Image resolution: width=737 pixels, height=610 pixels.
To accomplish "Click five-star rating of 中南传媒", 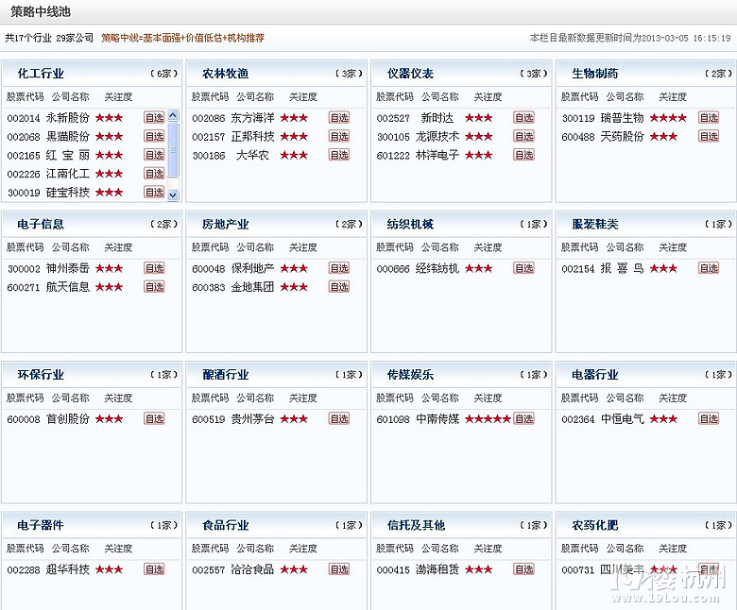I will click(x=488, y=419).
